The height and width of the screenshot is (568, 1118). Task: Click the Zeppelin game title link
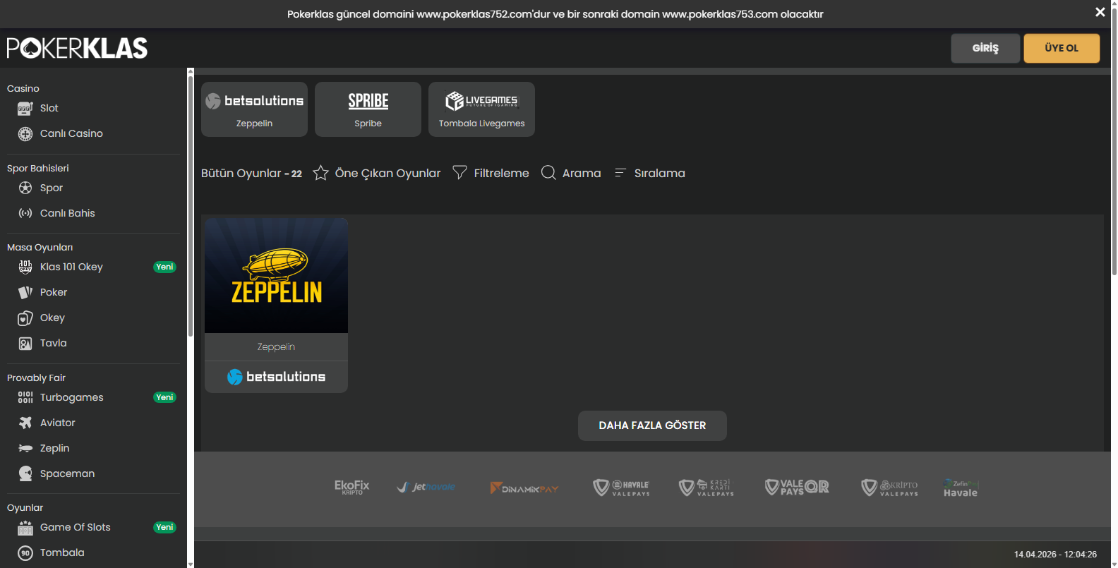(x=276, y=346)
